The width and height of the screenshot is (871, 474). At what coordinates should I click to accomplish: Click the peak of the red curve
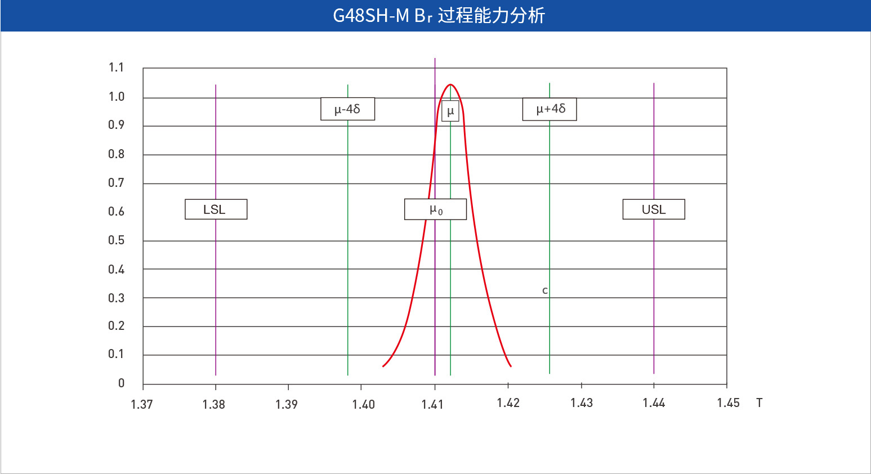click(450, 85)
